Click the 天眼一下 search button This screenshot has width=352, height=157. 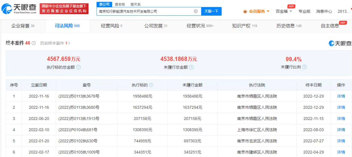211,11
